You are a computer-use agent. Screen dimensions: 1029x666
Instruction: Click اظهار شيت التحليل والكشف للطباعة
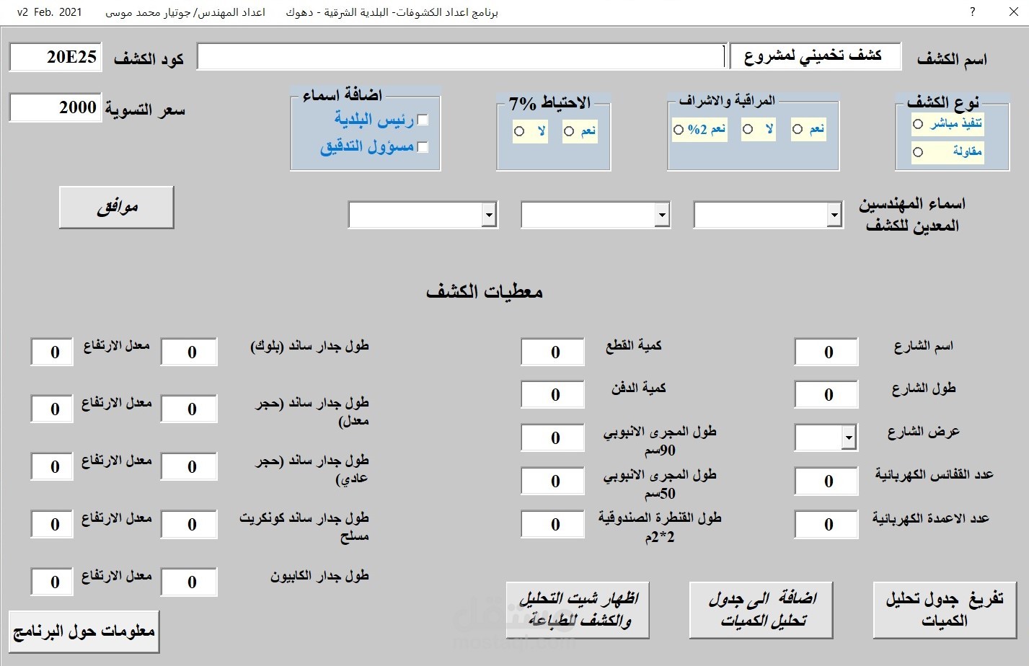coord(578,610)
